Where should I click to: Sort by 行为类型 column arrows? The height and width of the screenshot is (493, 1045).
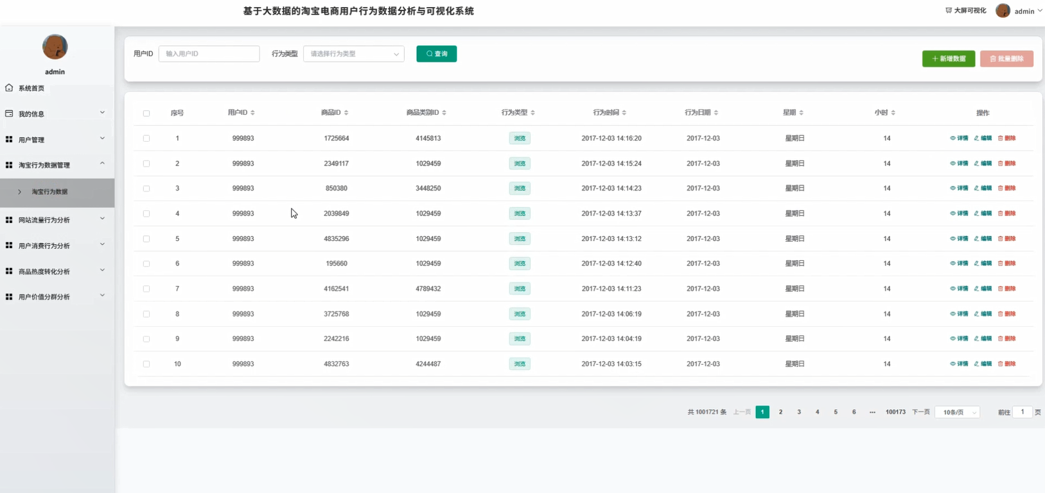click(532, 113)
